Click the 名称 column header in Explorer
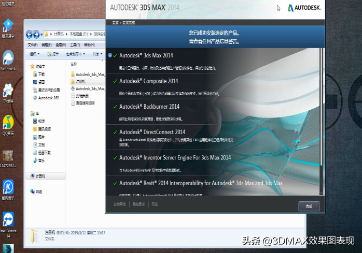This screenshot has width=362, height=253. tap(74, 64)
